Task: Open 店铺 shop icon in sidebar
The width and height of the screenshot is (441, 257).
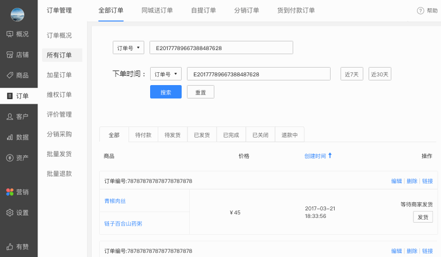Action: pos(9,54)
